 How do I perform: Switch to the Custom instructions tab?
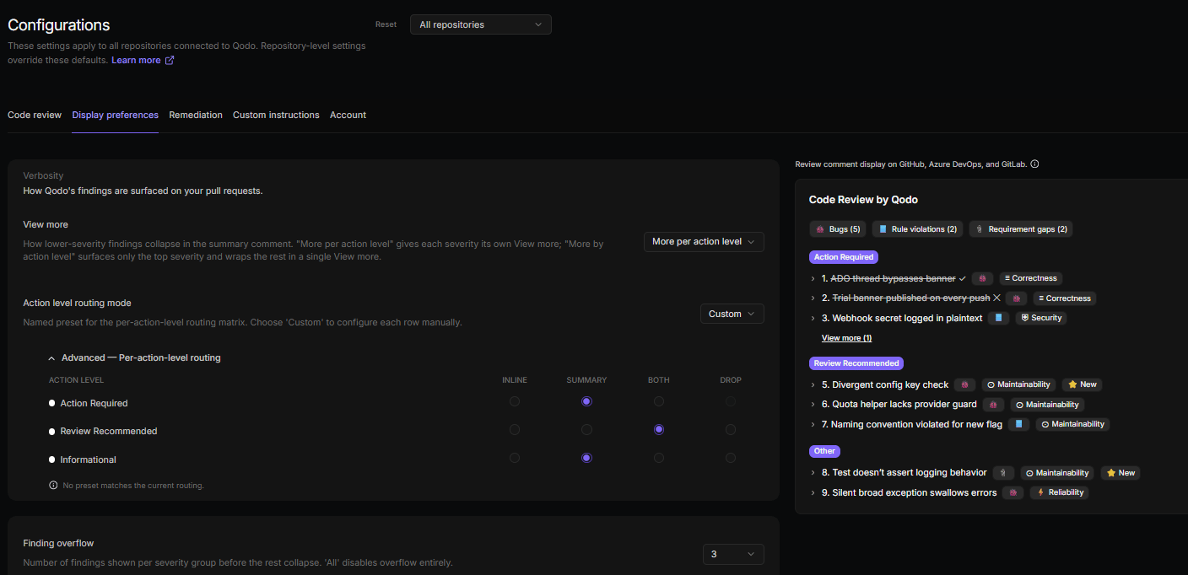pyautogui.click(x=276, y=115)
